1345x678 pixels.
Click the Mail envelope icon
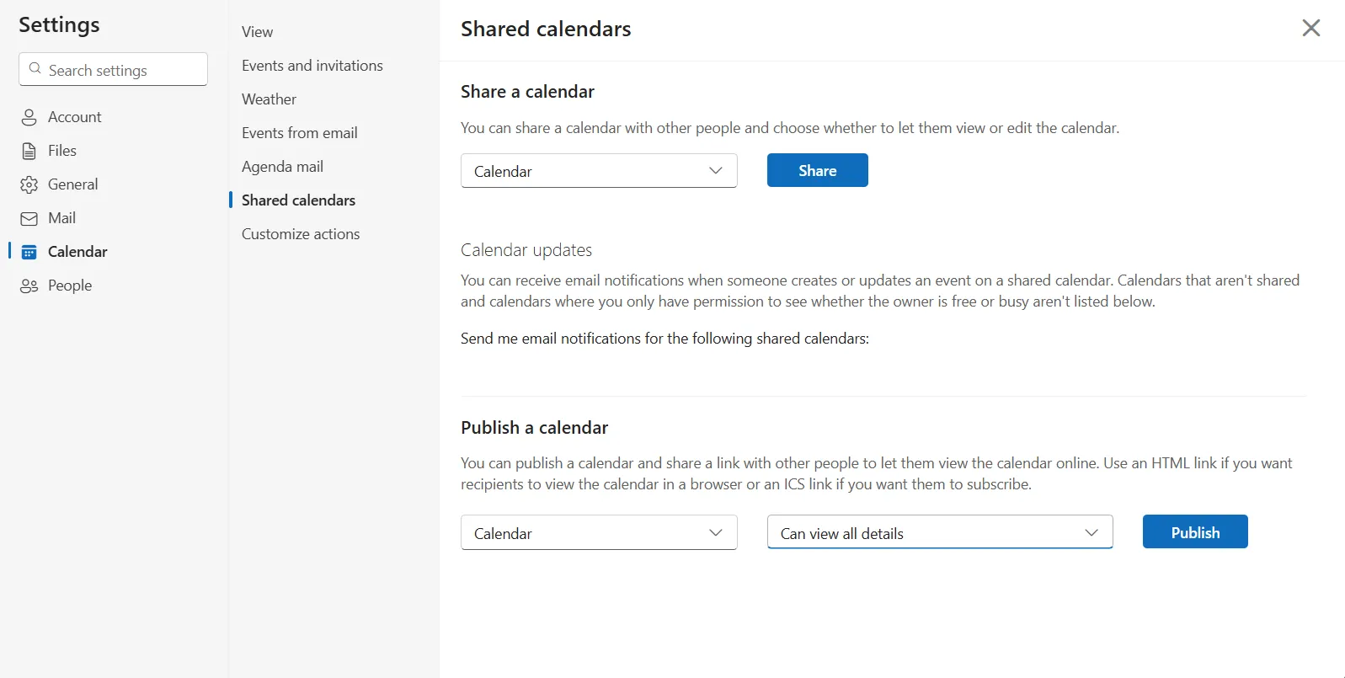tap(29, 218)
